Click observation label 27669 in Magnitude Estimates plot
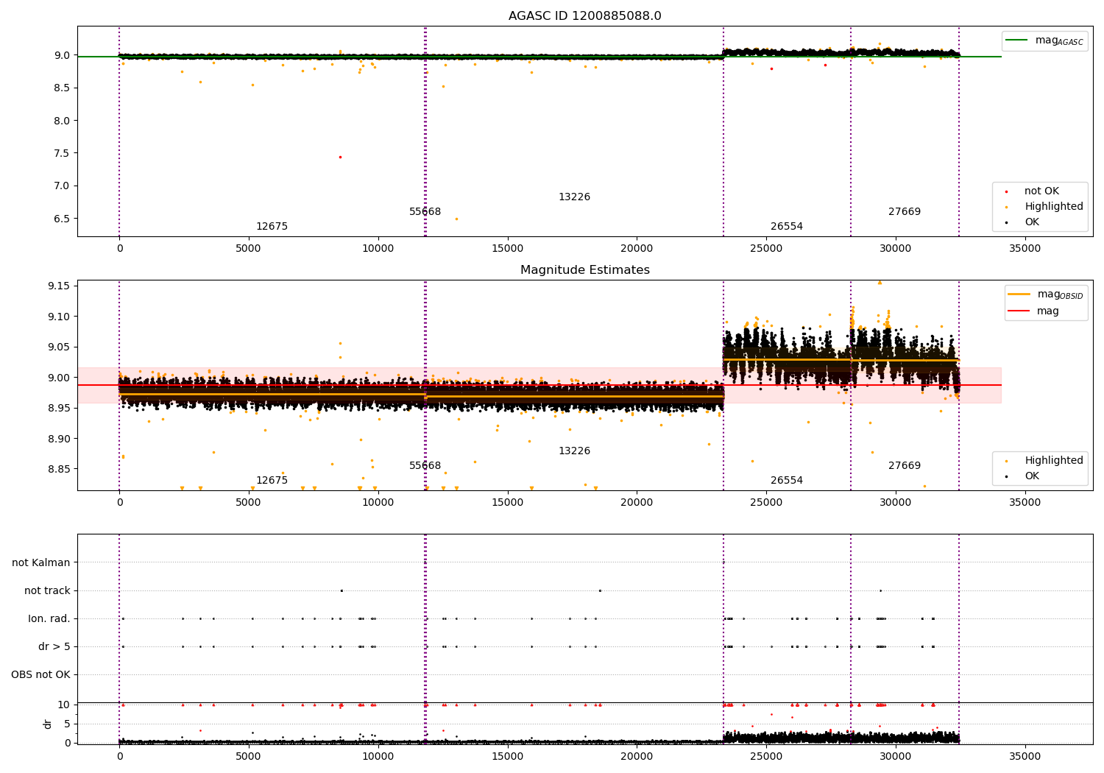The height and width of the screenshot is (773, 1104). [905, 466]
